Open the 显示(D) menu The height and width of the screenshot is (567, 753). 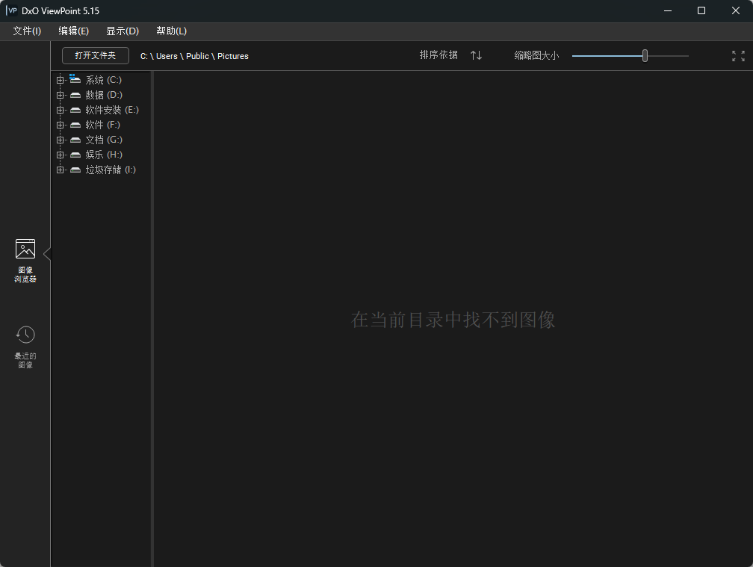[x=123, y=31]
